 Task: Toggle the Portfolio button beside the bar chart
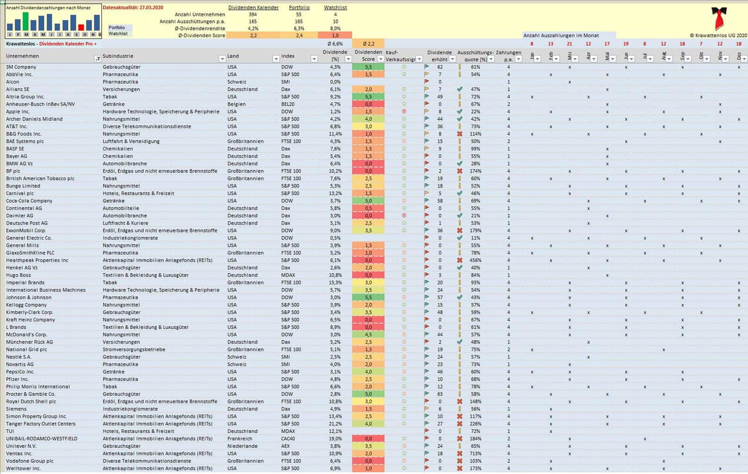[x=119, y=28]
